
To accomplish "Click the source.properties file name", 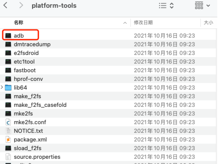I will (x=37, y=157).
